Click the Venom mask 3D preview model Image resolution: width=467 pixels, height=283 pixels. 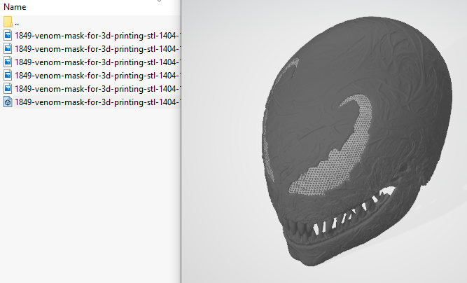click(x=357, y=141)
